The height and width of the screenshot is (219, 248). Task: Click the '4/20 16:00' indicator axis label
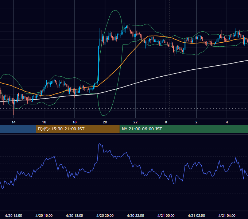pyautogui.click(x=44, y=215)
